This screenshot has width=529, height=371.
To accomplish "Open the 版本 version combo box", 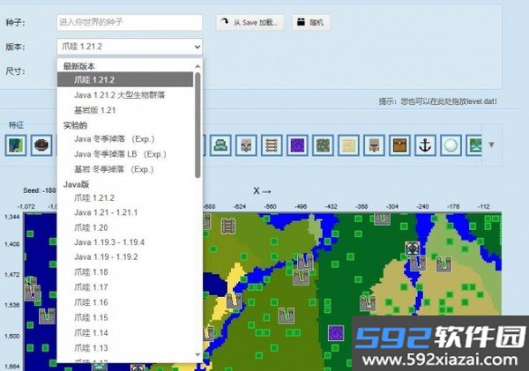I will pyautogui.click(x=130, y=47).
